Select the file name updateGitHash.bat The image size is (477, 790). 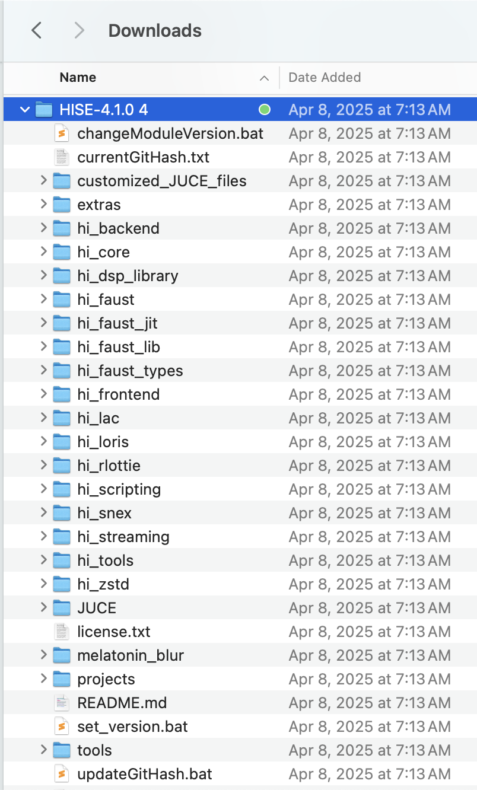pyautogui.click(x=145, y=774)
